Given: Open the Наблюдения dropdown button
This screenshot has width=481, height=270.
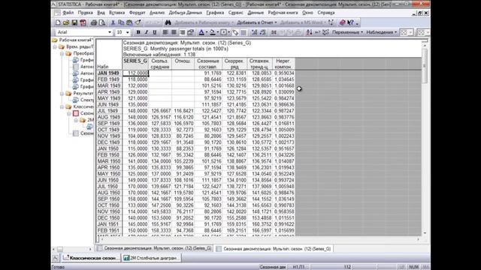Looking at the screenshot, I should (x=381, y=32).
